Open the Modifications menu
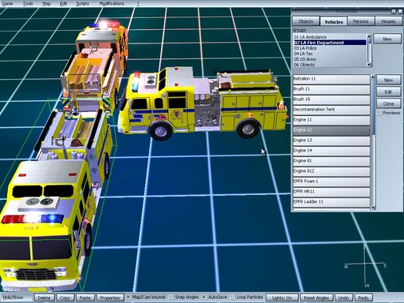 point(111,4)
